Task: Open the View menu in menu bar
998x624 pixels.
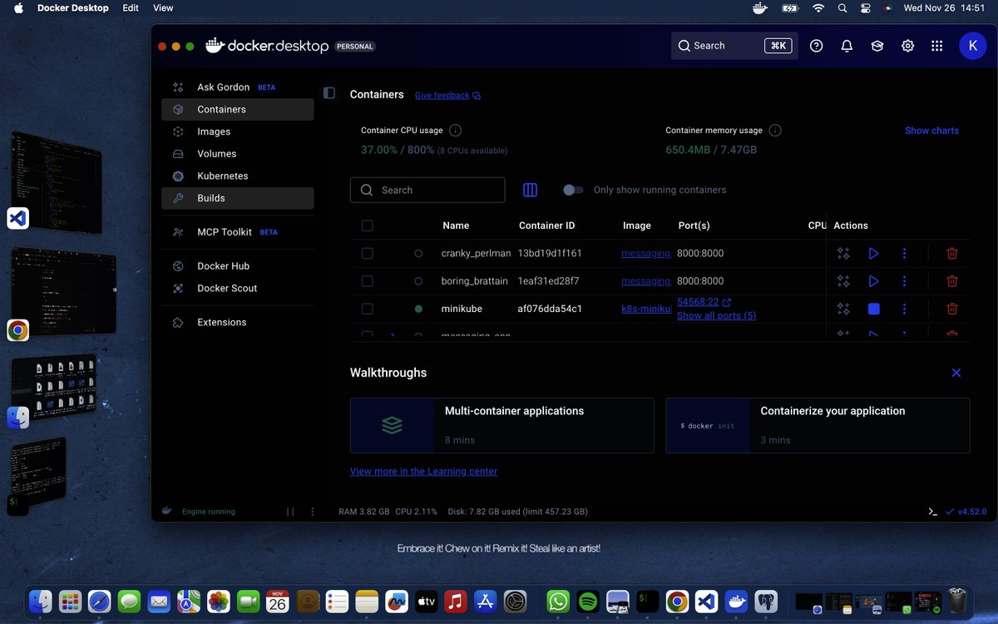Action: tap(163, 7)
